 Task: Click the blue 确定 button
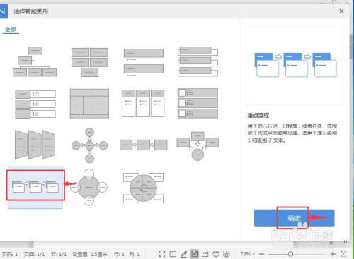pos(294,218)
